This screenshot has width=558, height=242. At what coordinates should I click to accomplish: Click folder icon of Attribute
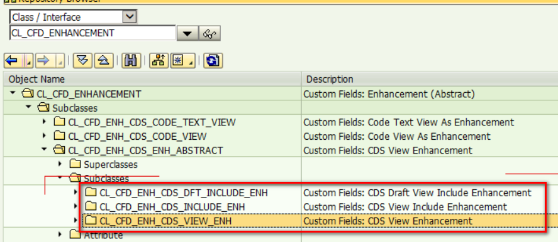tap(75, 234)
